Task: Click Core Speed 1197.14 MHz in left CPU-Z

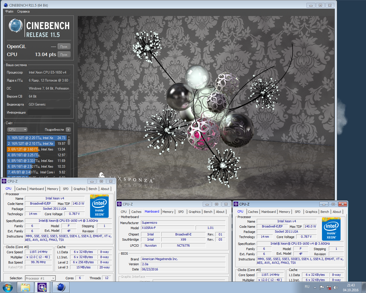Action: click(x=38, y=252)
